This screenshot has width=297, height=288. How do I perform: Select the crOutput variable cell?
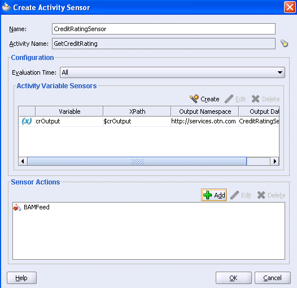(69, 121)
